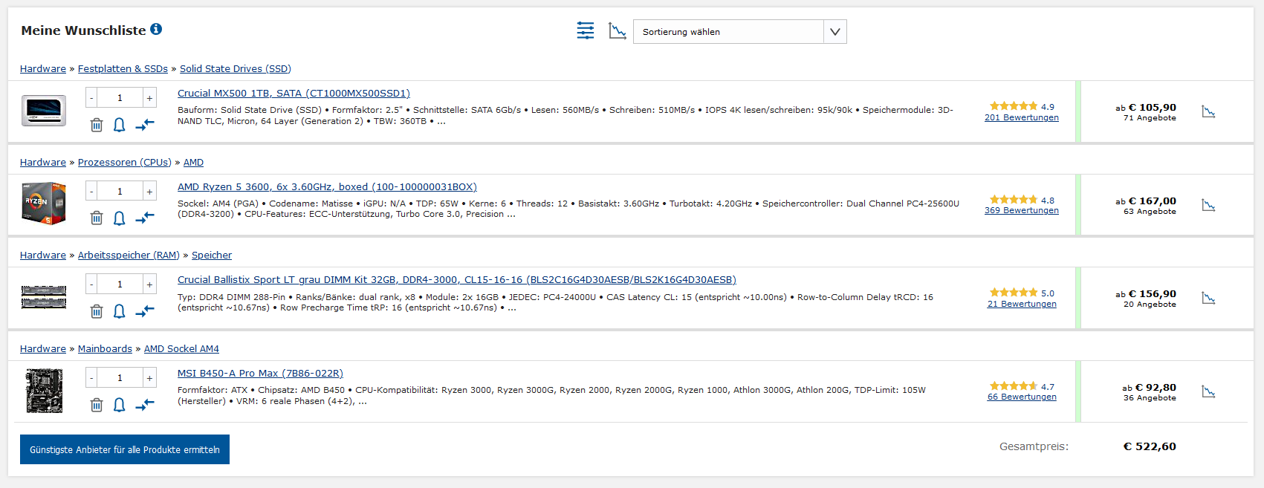Click dropdown arrow of Sortierung wählen

tap(835, 32)
